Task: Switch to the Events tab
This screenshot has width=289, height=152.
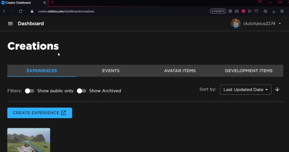Action: (x=111, y=71)
